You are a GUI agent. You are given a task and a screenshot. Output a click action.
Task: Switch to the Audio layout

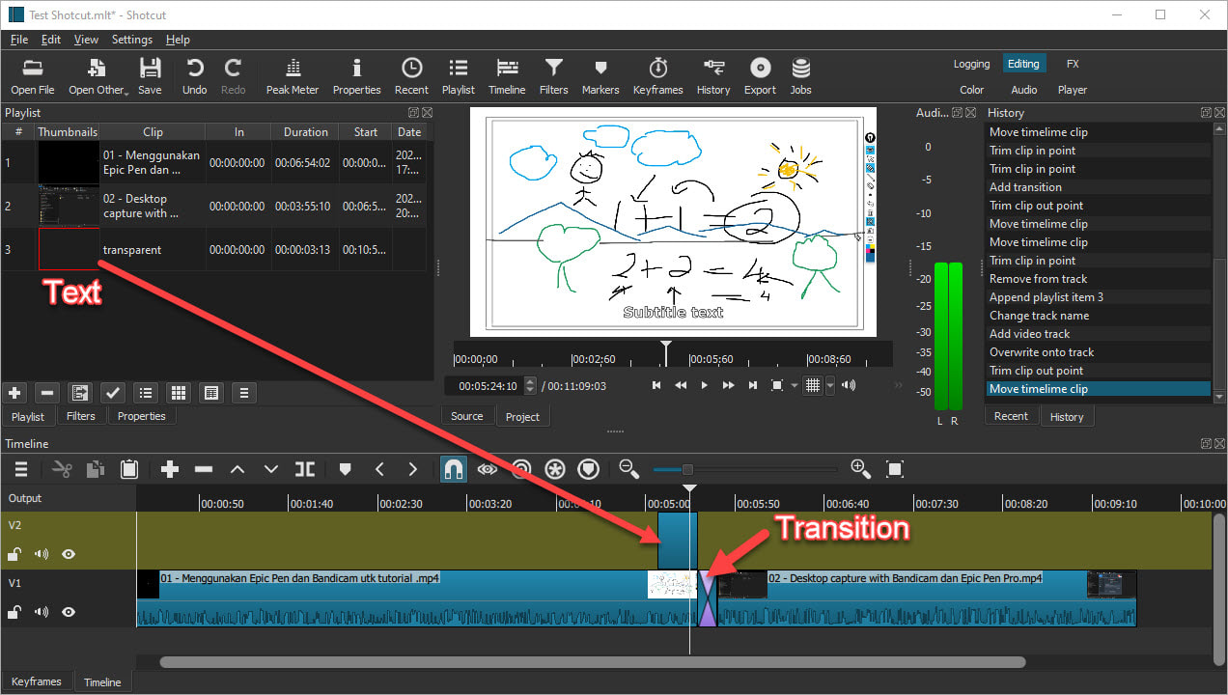click(1024, 90)
